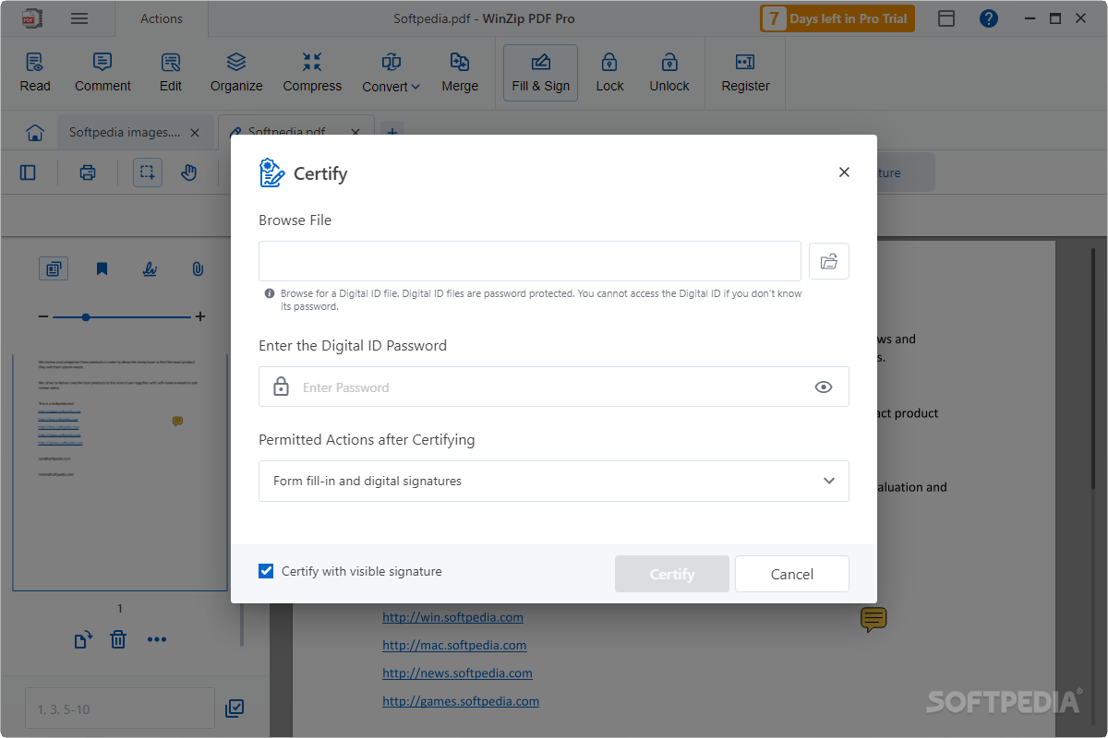Open the Lock PDF tool
The height and width of the screenshot is (738, 1108).
(609, 73)
